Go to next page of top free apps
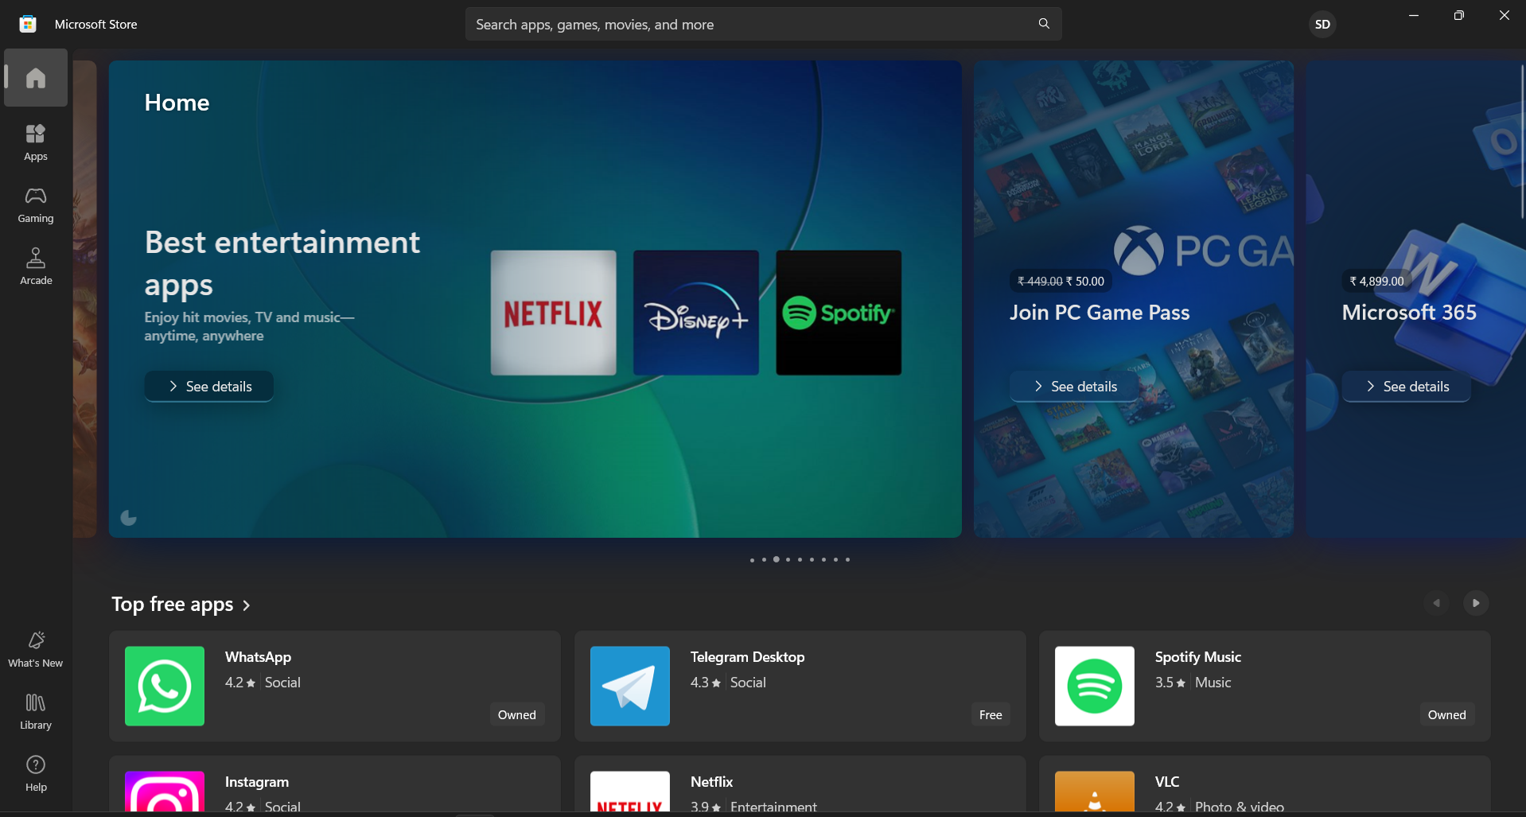Viewport: 1526px width, 817px height. click(1476, 603)
